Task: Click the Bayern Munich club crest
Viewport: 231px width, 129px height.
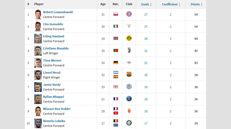Action: click(x=129, y=14)
